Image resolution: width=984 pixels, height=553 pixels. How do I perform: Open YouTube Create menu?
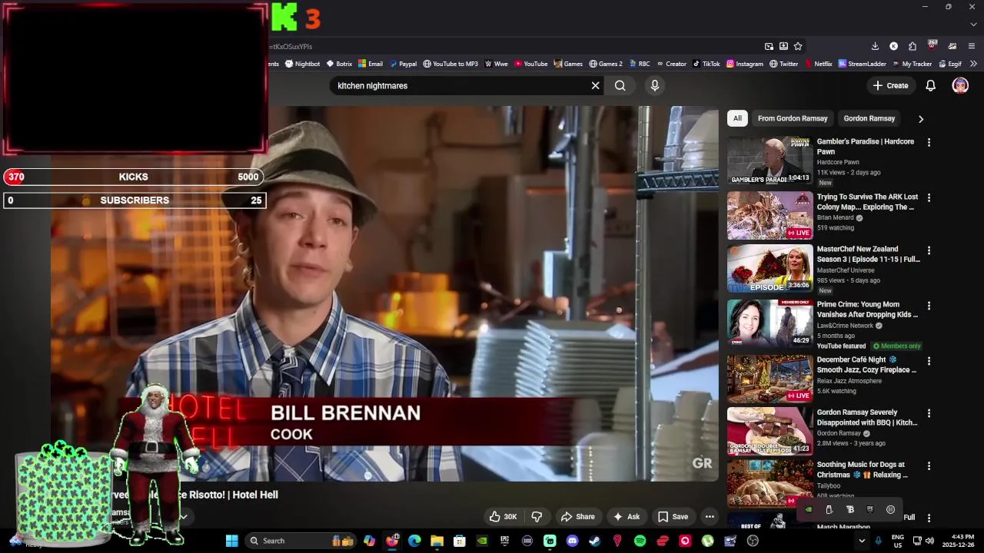891,86
